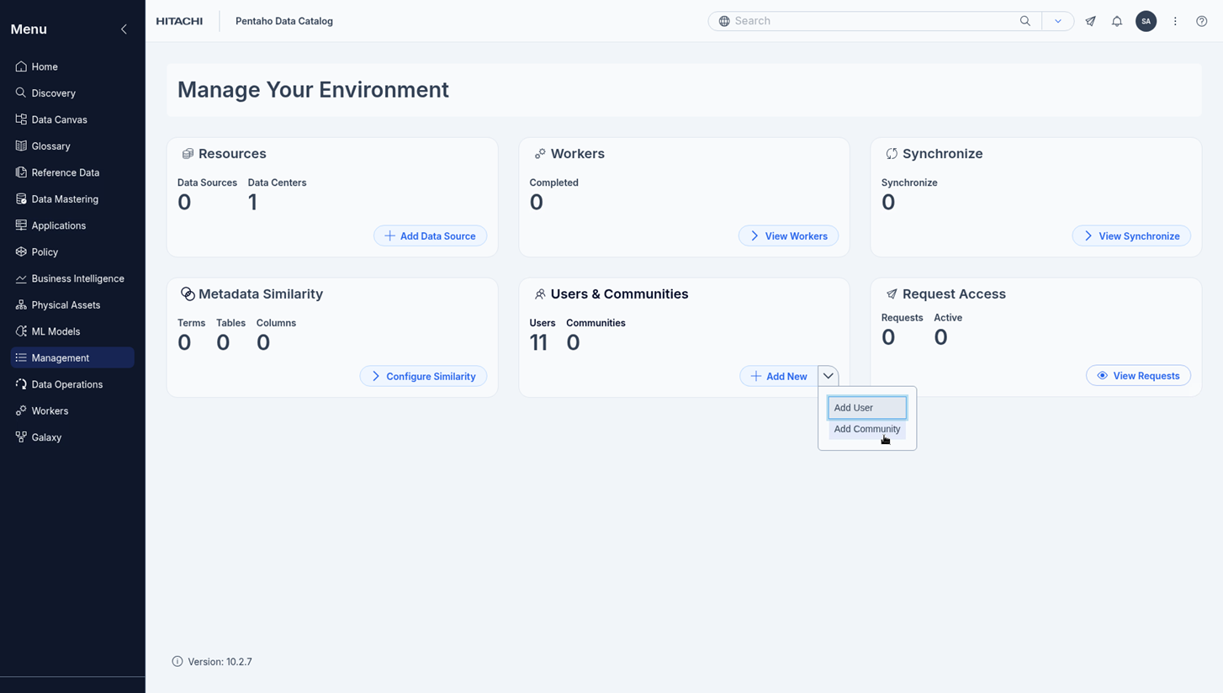Click the globe icon in search field

tap(724, 21)
